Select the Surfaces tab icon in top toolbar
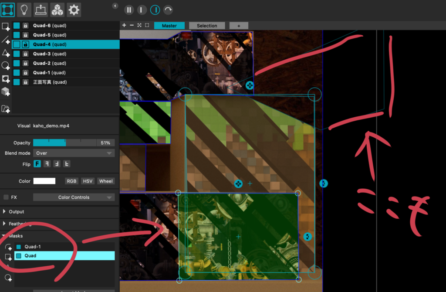The image size is (446, 292). pos(8,9)
